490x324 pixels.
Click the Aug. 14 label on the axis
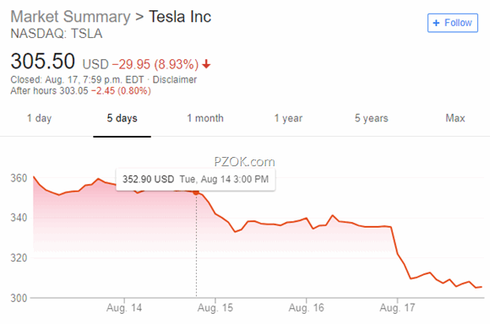click(x=124, y=308)
